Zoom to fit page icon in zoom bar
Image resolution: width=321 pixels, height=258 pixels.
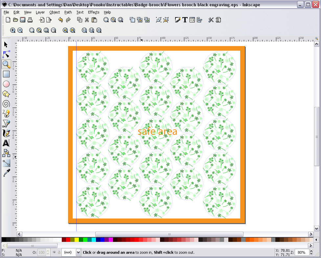(46, 30)
